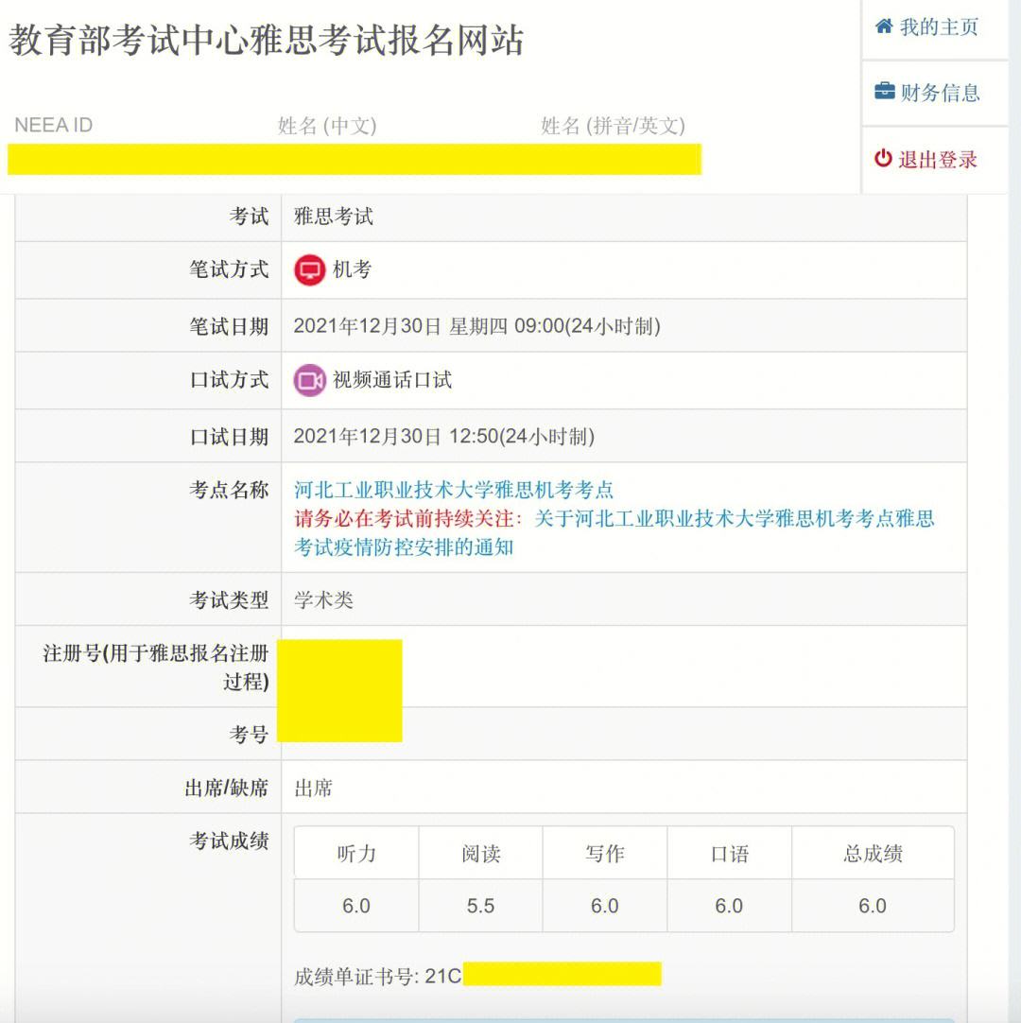Select the 视频通话口试 text
The width and height of the screenshot is (1021, 1023).
point(392,380)
